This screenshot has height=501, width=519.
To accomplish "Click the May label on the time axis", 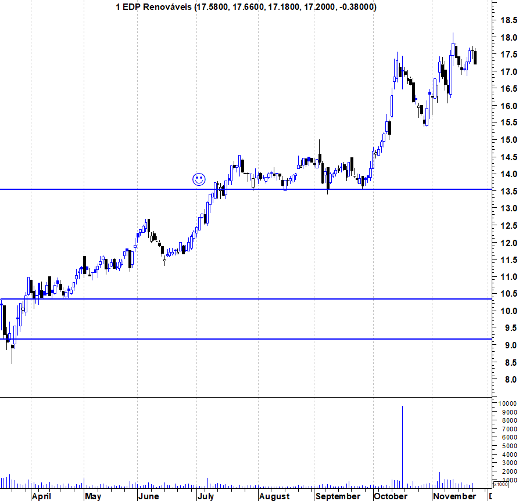I will tap(93, 496).
